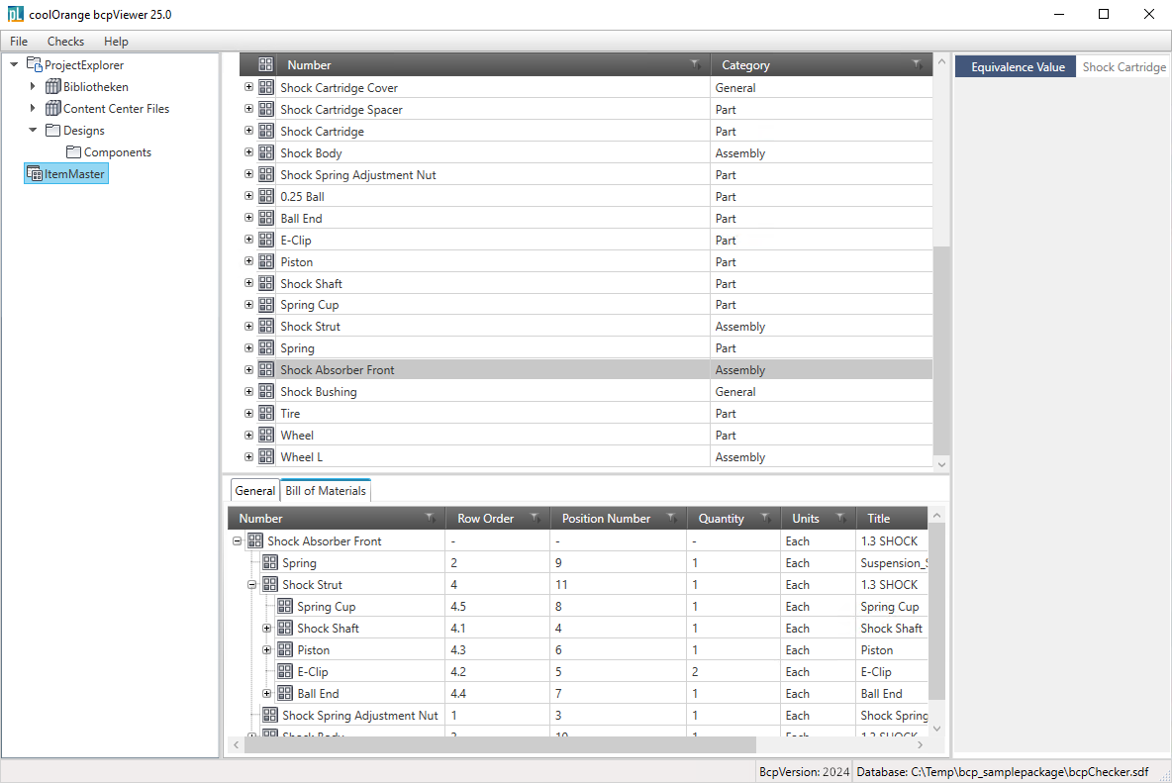This screenshot has height=783, width=1172.
Task: Click the ItemMaster database icon
Action: click(x=35, y=174)
